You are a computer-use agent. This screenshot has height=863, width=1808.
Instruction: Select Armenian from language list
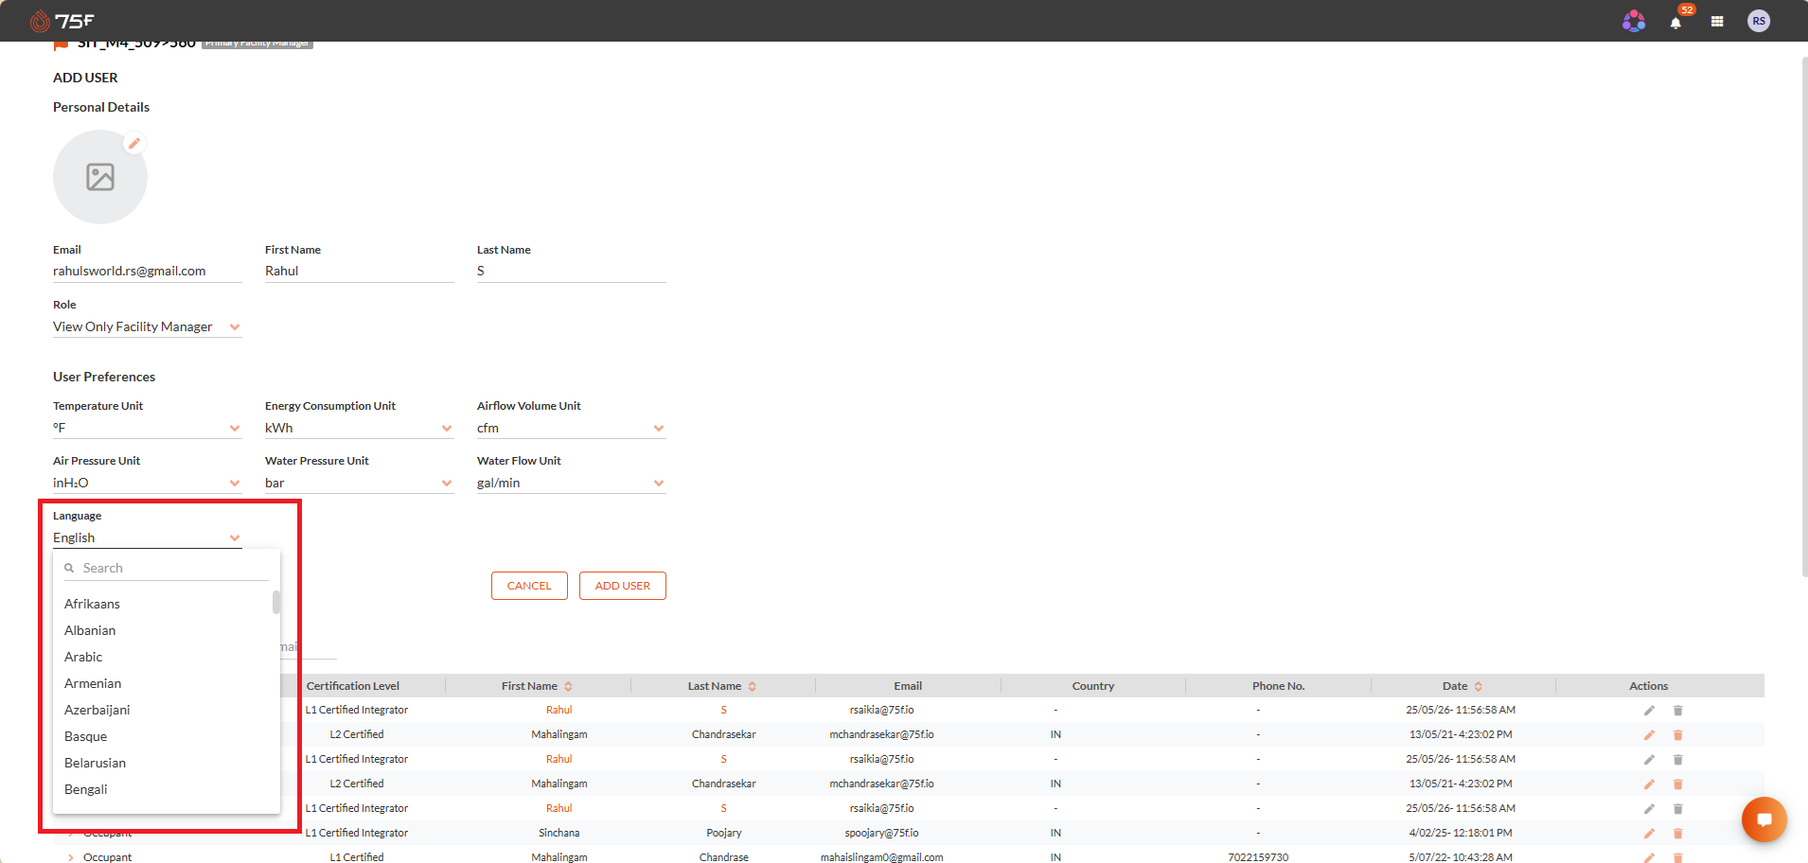(x=93, y=683)
